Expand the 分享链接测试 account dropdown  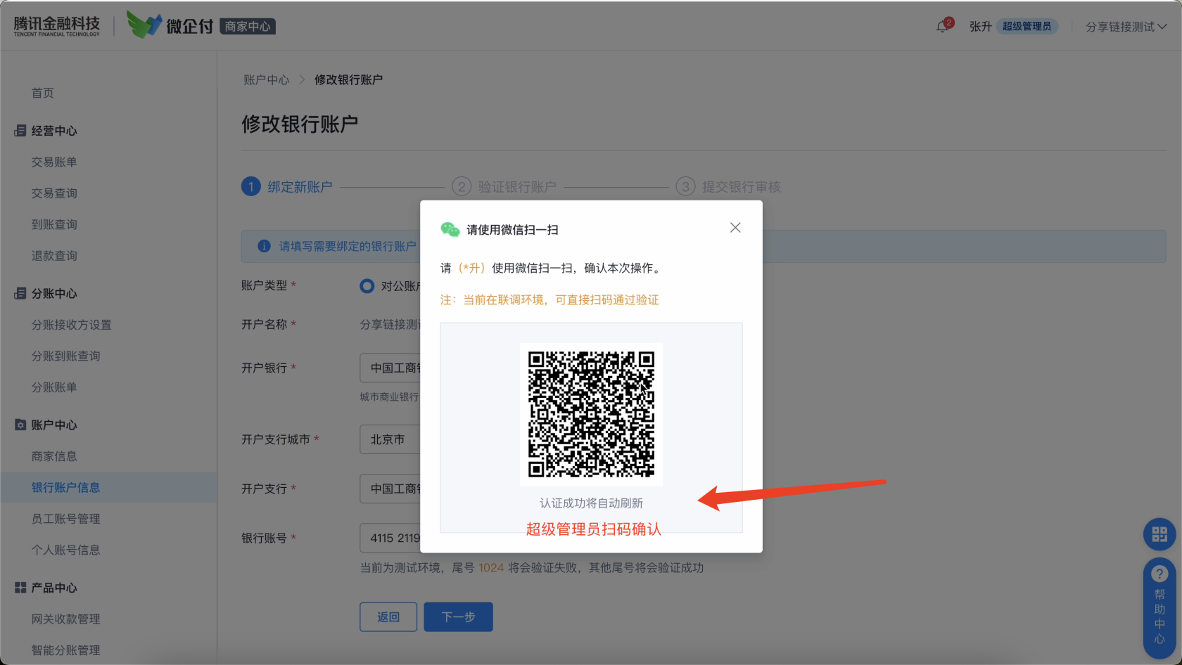(x=1126, y=27)
